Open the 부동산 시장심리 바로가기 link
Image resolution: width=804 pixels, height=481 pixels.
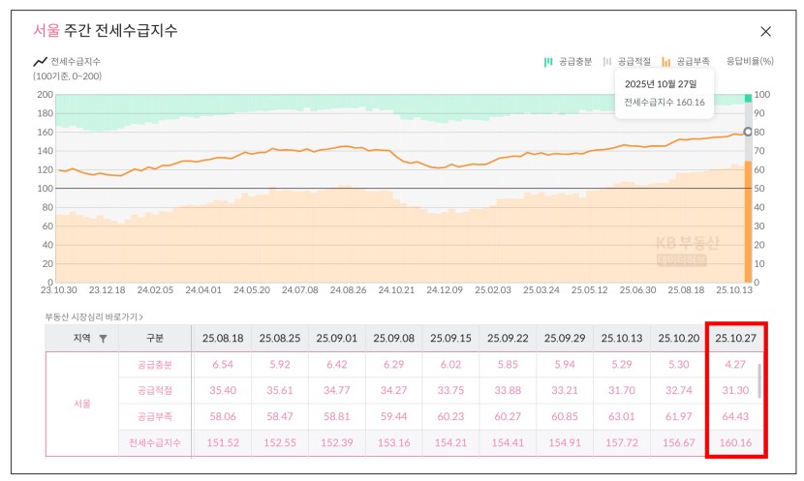click(x=94, y=316)
